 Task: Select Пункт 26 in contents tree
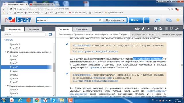14,78
